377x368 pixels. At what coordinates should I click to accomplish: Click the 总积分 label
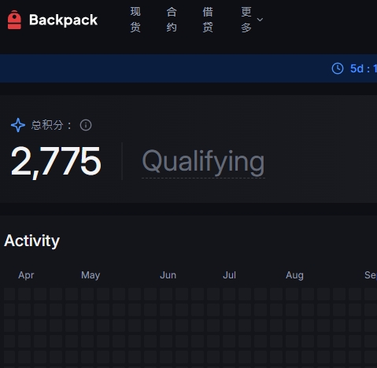coord(51,125)
